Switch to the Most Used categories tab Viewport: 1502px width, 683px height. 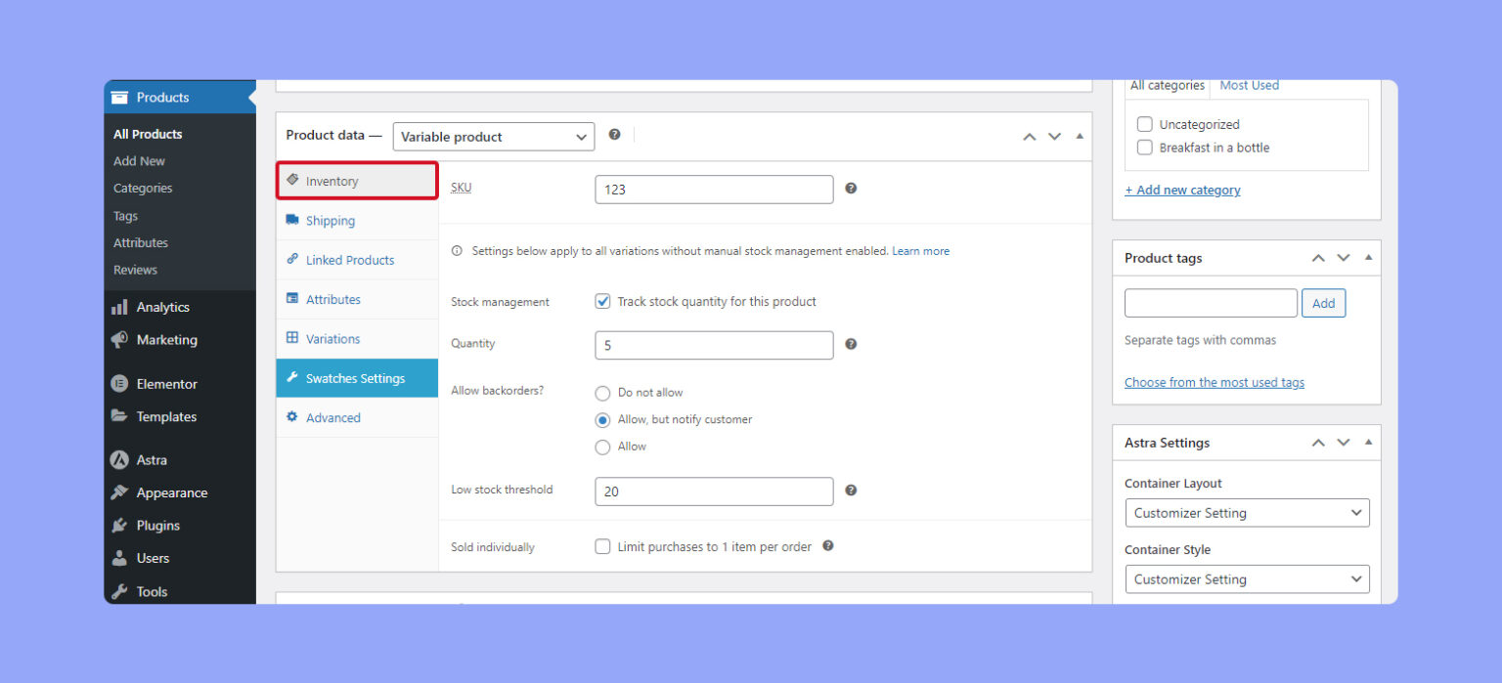click(1249, 85)
